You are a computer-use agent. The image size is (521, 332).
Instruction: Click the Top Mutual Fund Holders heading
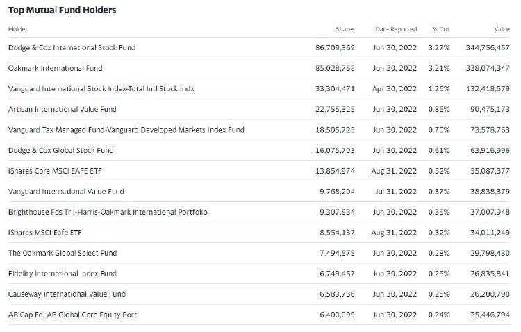click(x=62, y=10)
